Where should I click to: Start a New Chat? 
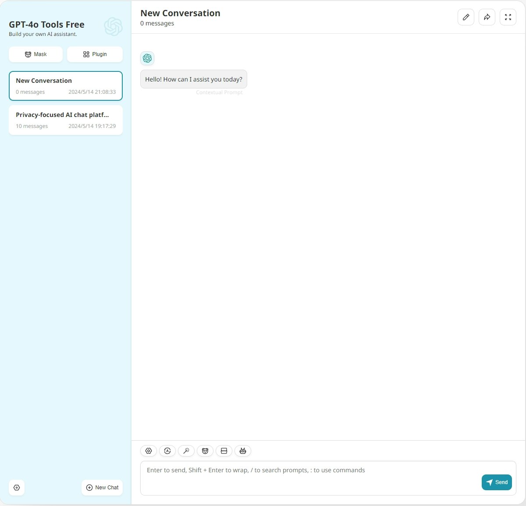pyautogui.click(x=102, y=488)
